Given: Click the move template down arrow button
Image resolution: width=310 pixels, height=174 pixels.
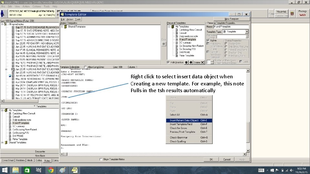Looking at the screenshot, I should click(x=191, y=62).
